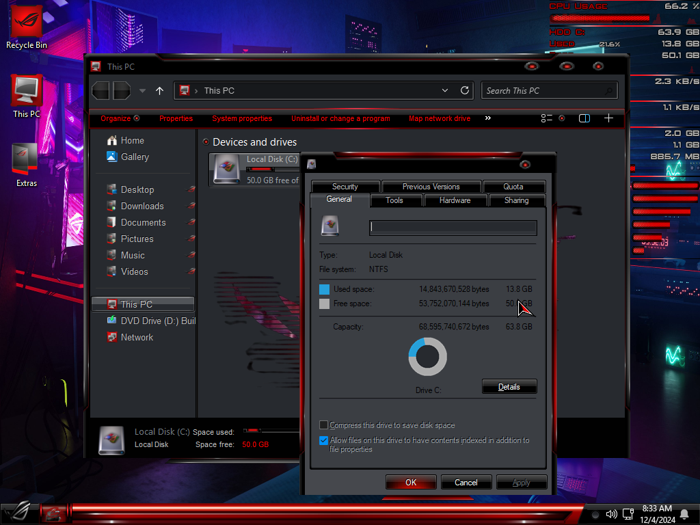Switch to the Hardware tab
Image resolution: width=700 pixels, height=525 pixels.
pos(455,200)
